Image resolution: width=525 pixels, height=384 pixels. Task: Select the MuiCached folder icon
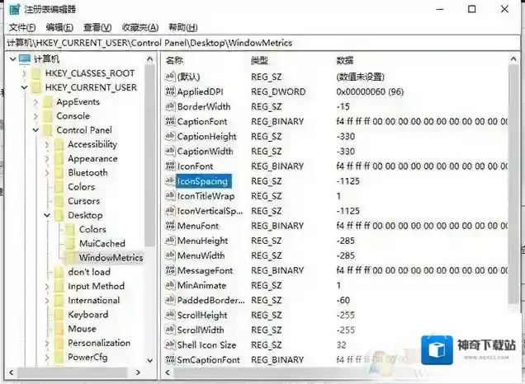pyautogui.click(x=70, y=243)
